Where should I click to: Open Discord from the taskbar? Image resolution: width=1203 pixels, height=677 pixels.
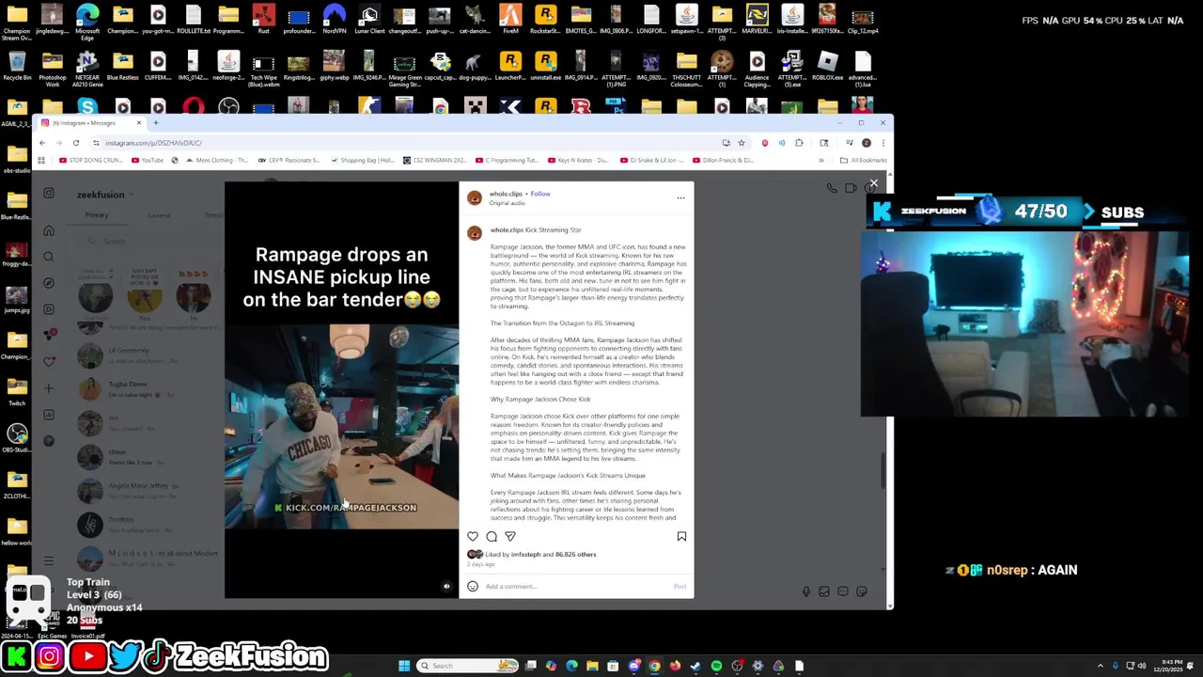click(633, 666)
